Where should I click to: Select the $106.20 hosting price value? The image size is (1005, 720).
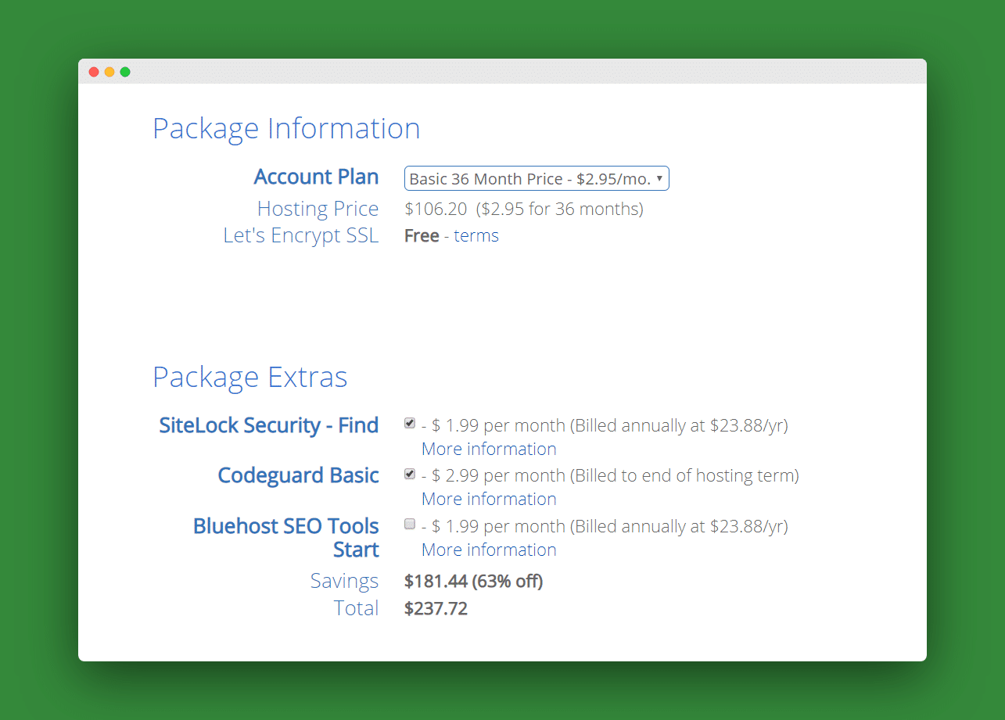click(436, 209)
